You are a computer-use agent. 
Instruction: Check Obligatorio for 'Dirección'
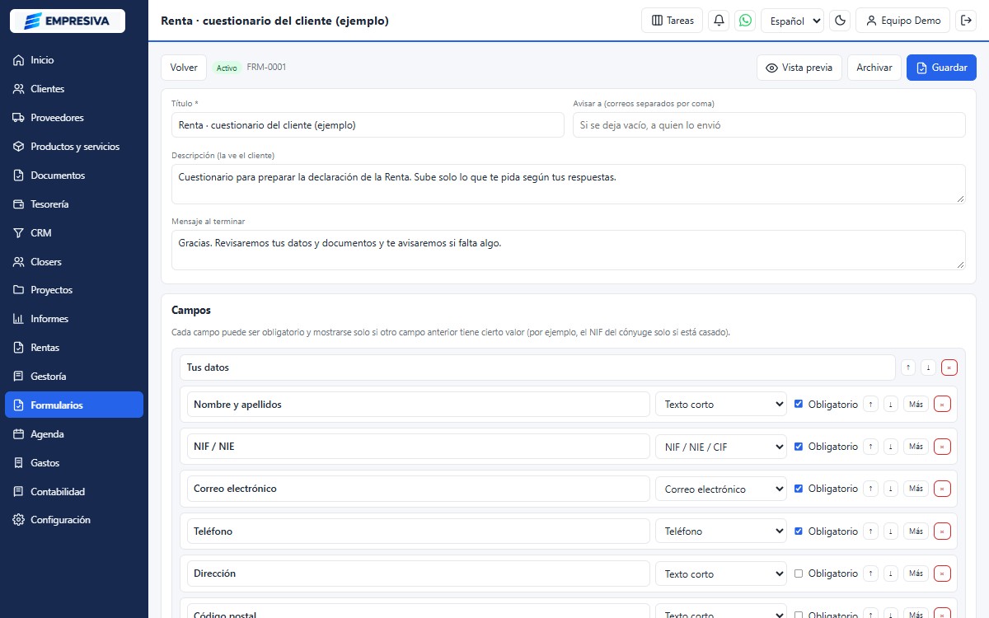tap(798, 574)
